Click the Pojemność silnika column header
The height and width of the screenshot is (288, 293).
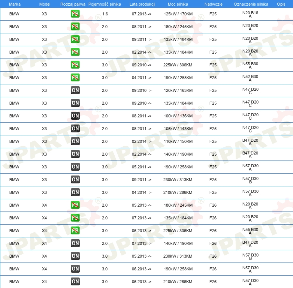[105, 4]
